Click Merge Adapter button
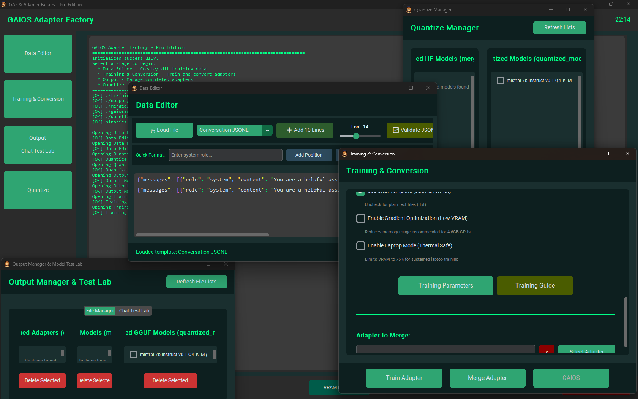The image size is (638, 399). (x=488, y=378)
